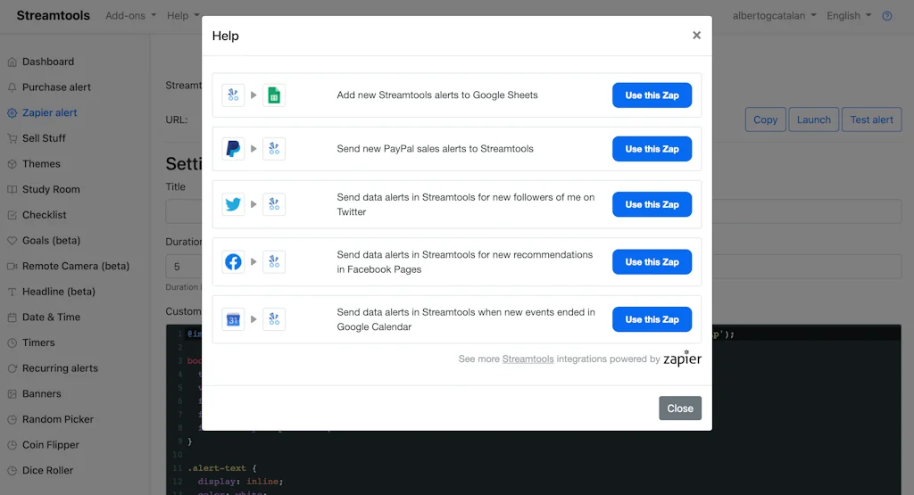The image size is (914, 495).
Task: Expand the albertogcatalan account dropdown
Action: point(774,16)
